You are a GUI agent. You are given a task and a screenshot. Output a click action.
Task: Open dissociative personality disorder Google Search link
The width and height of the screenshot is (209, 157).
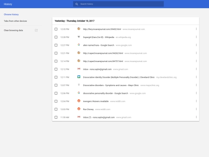point(105,93)
